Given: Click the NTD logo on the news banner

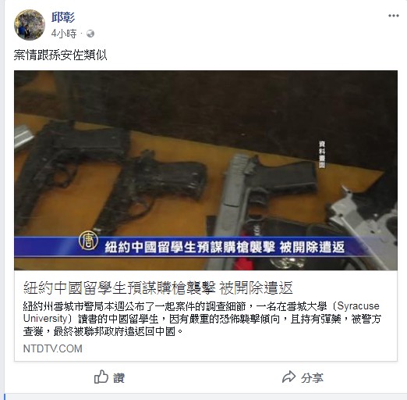Looking at the screenshot, I should point(88,241).
